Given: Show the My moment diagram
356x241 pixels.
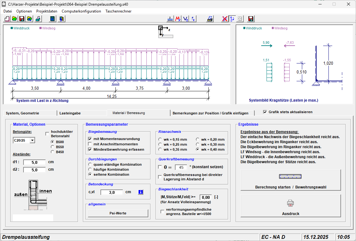Looking at the screenshot, I should pos(178,19).
